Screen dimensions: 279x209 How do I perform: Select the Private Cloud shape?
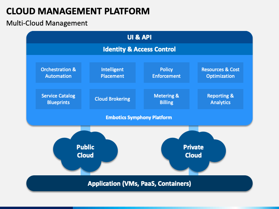pyautogui.click(x=193, y=151)
